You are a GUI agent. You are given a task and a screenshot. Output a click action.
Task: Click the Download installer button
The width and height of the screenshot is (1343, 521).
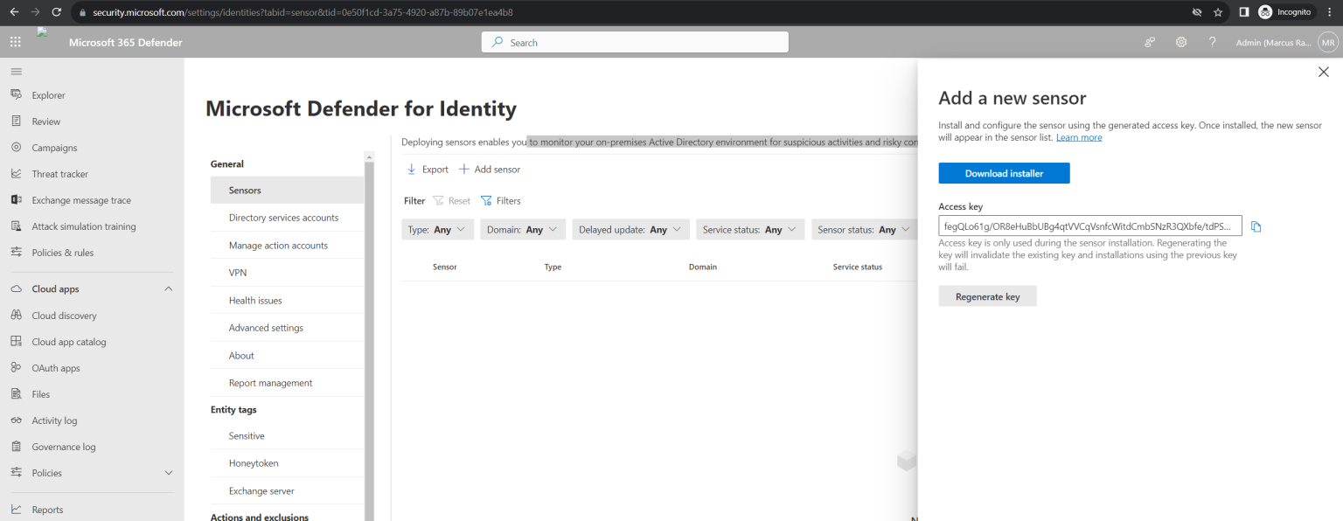[1003, 172]
